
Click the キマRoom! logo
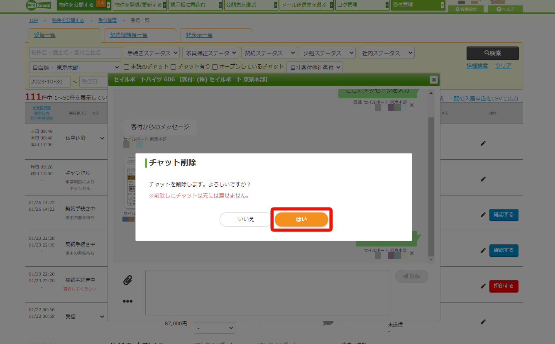pos(38,5)
